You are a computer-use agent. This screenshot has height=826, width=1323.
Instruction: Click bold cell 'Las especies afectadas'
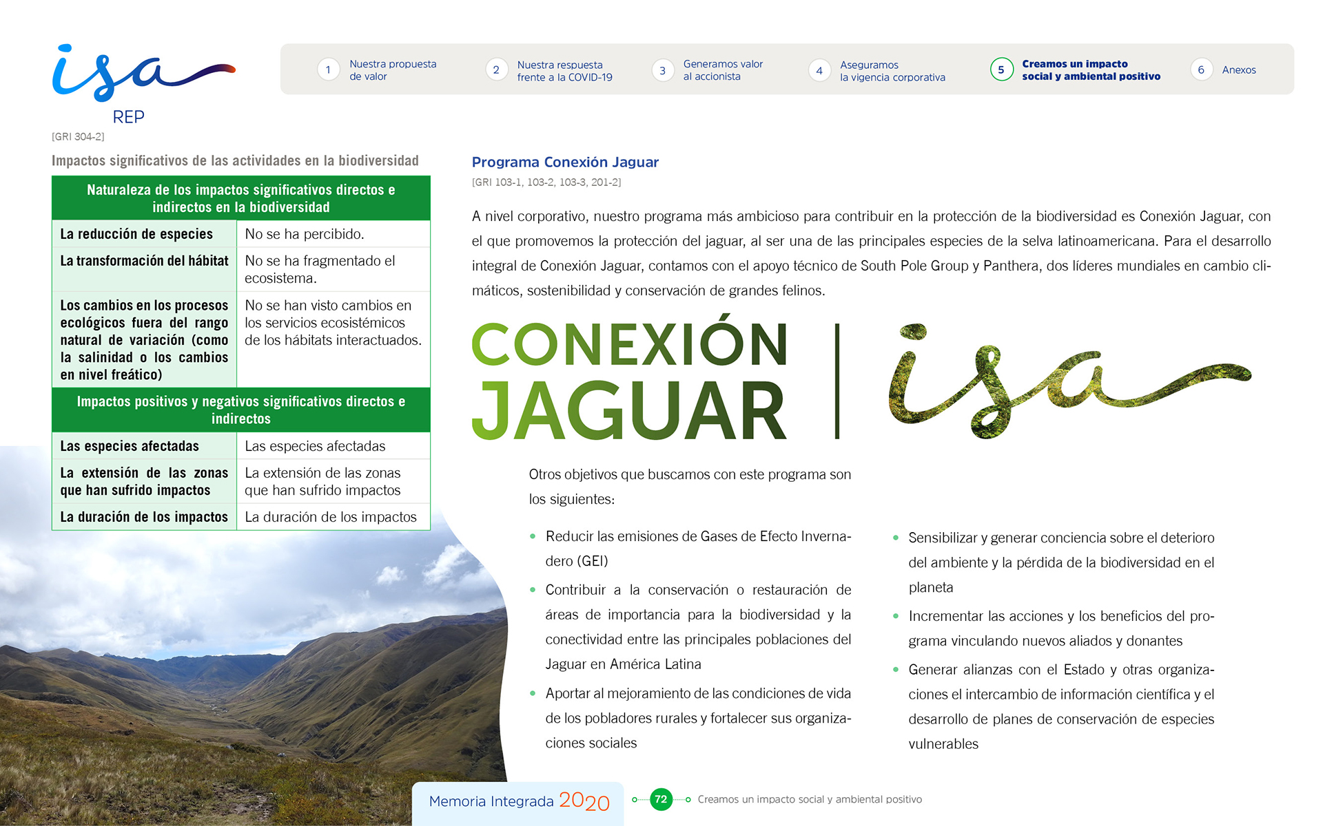coord(145,446)
